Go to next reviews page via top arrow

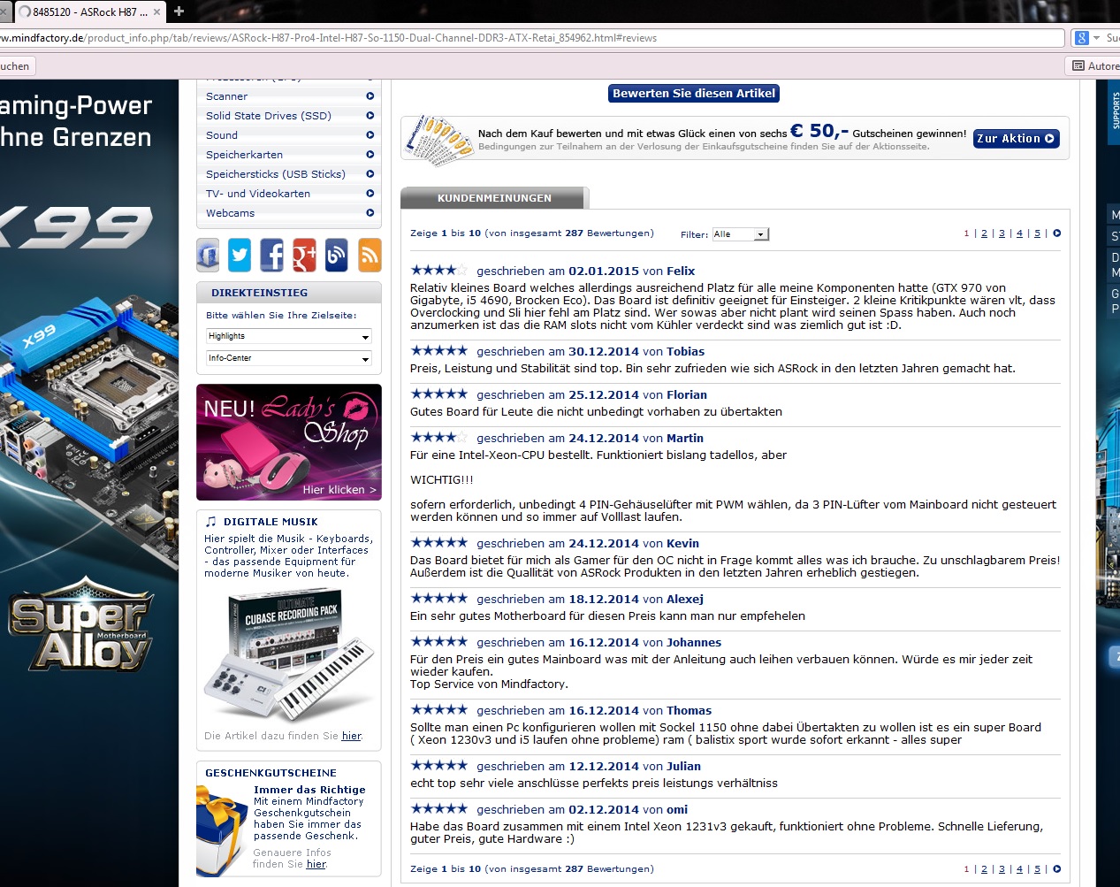(1056, 233)
